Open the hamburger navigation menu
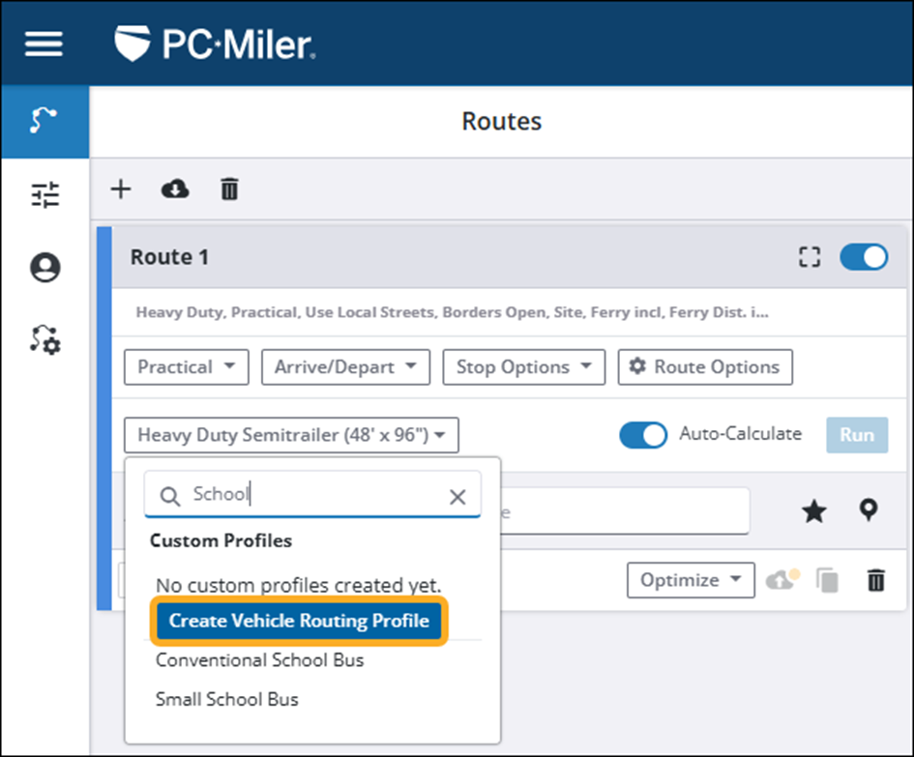Screen dimensions: 914x757 [43, 42]
